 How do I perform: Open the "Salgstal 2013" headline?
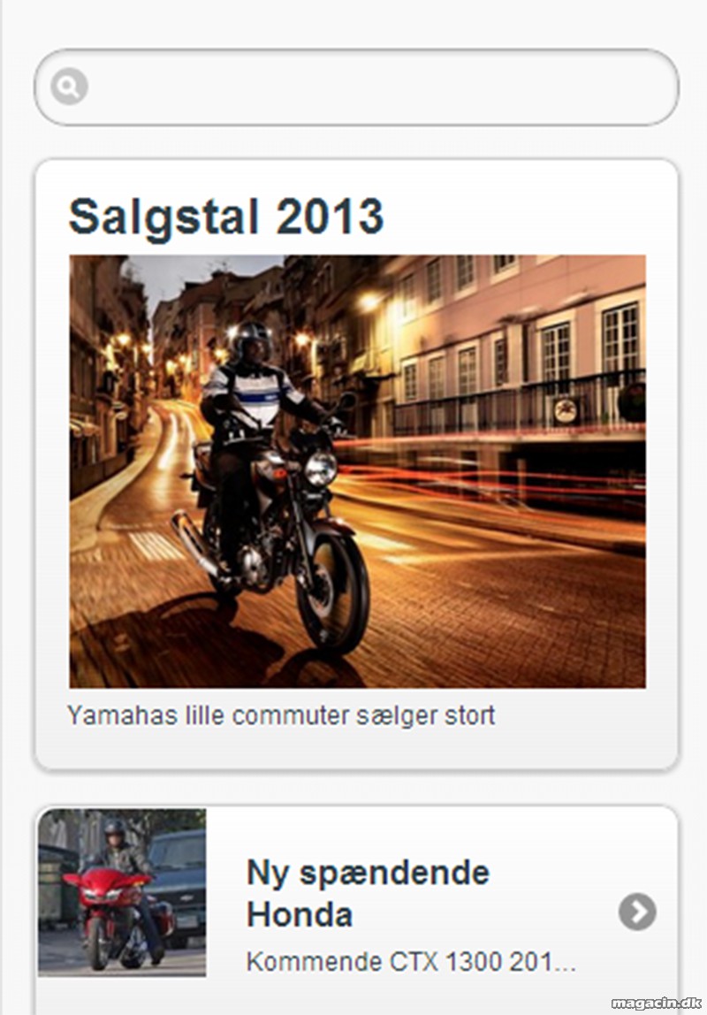coord(226,217)
